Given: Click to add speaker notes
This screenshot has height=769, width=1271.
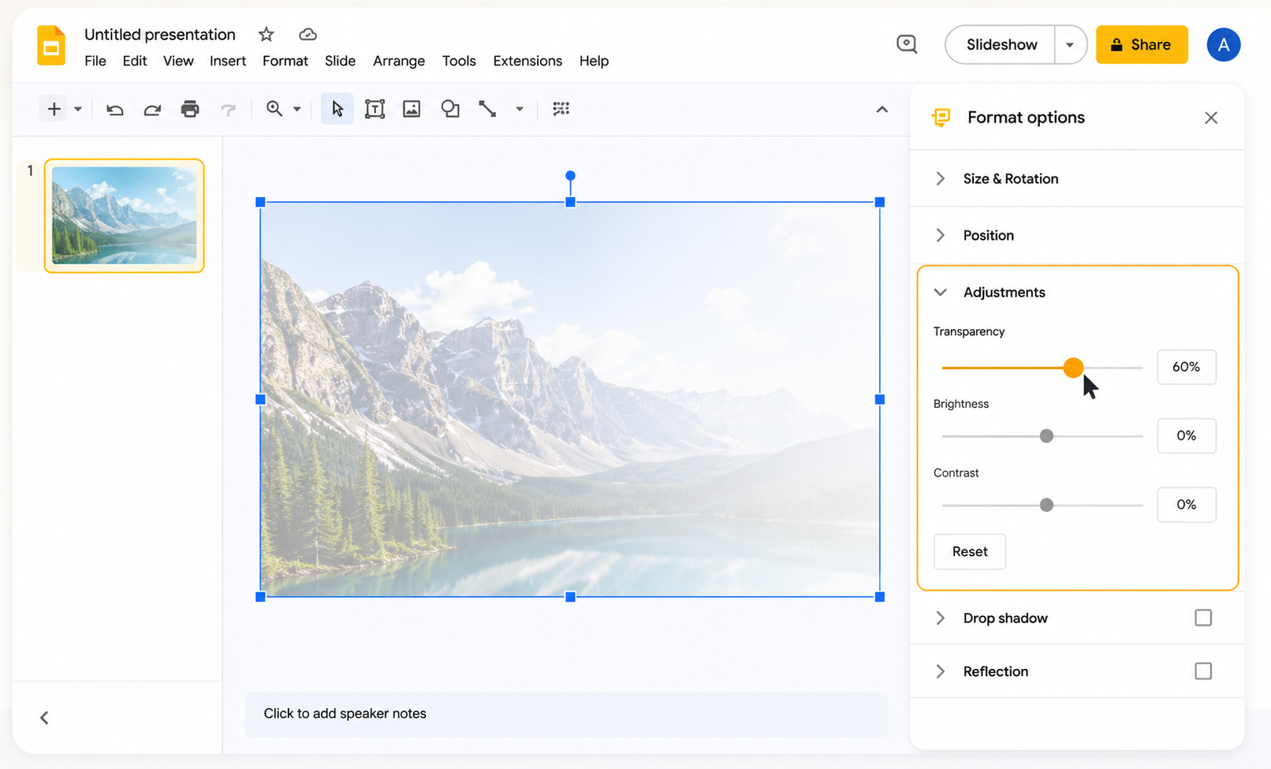Looking at the screenshot, I should click(566, 714).
